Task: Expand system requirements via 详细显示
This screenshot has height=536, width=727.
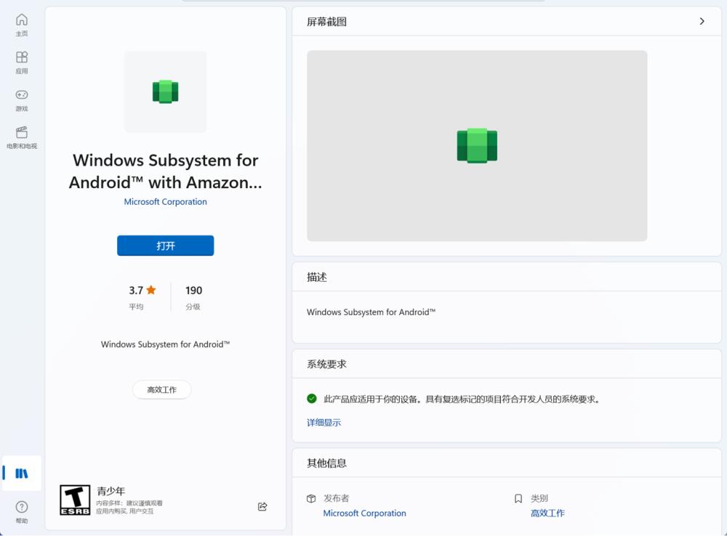Action: click(x=324, y=422)
